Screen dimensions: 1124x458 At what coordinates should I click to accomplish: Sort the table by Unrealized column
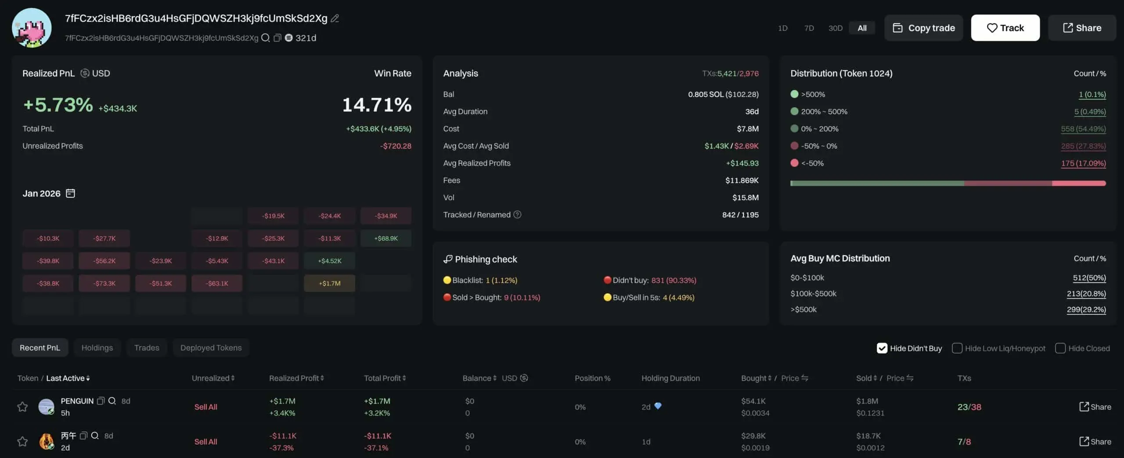click(213, 378)
